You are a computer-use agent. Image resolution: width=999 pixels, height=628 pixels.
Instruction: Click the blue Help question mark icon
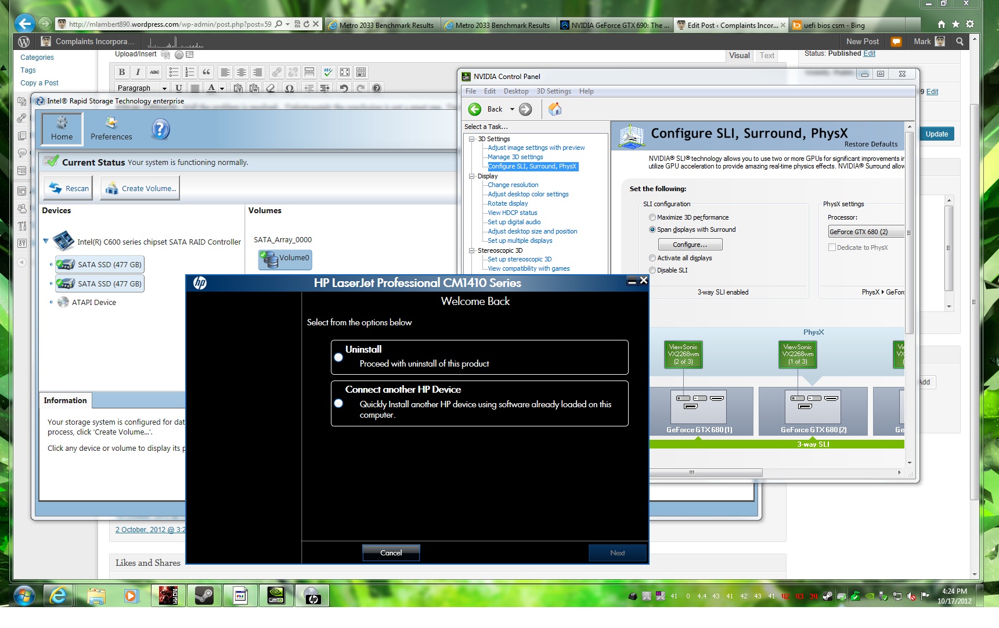pos(161,129)
